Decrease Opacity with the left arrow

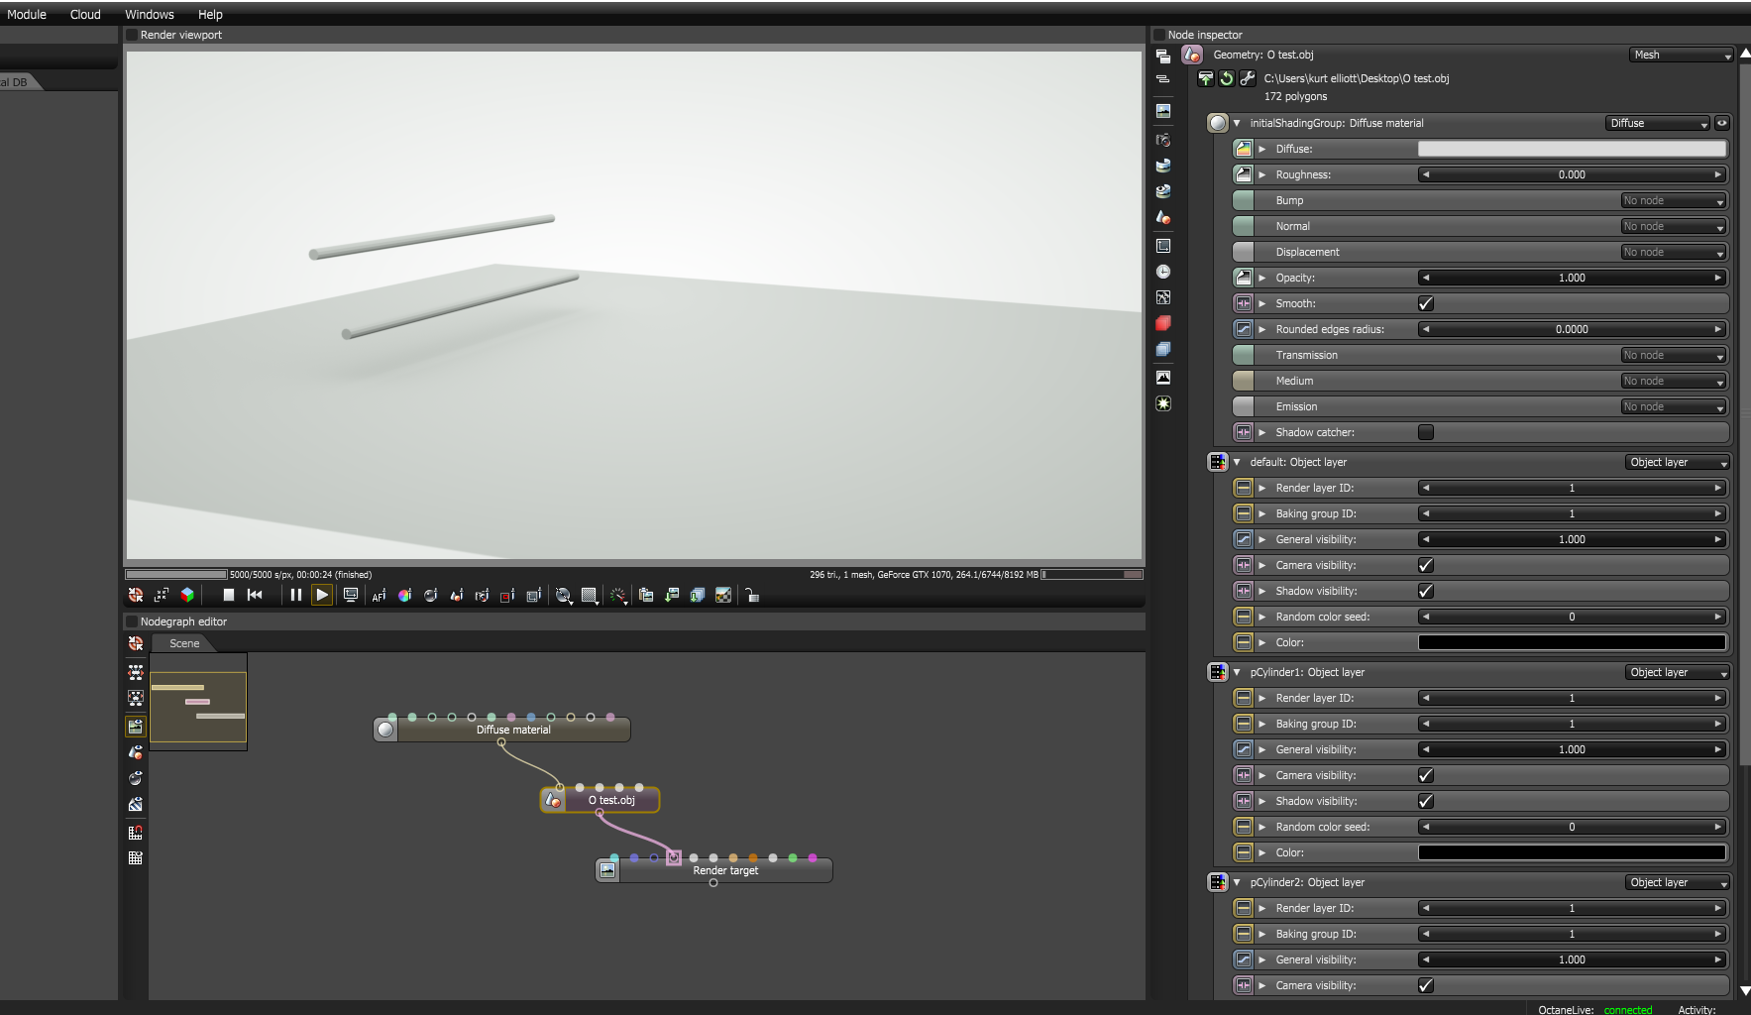1426,278
